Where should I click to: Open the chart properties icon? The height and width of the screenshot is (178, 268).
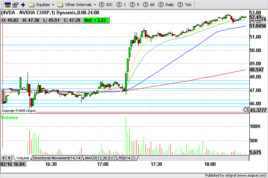point(15,5)
